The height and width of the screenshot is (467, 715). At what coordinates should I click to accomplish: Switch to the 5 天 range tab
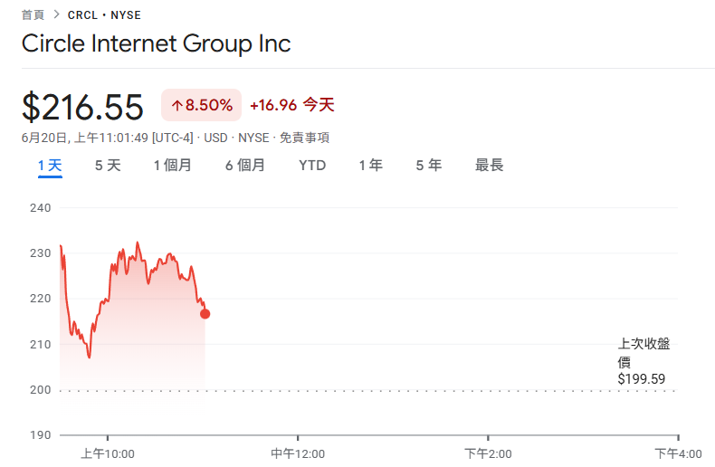point(108,165)
